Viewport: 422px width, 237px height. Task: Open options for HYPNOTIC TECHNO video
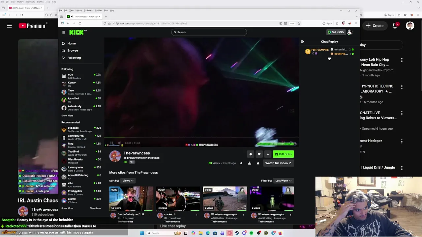[402, 87]
